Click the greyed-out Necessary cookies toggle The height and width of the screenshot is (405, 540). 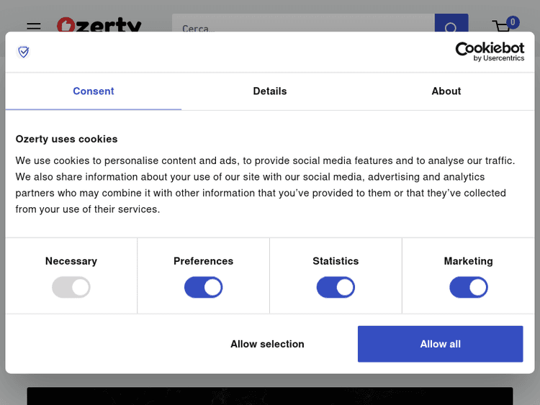[x=71, y=288]
